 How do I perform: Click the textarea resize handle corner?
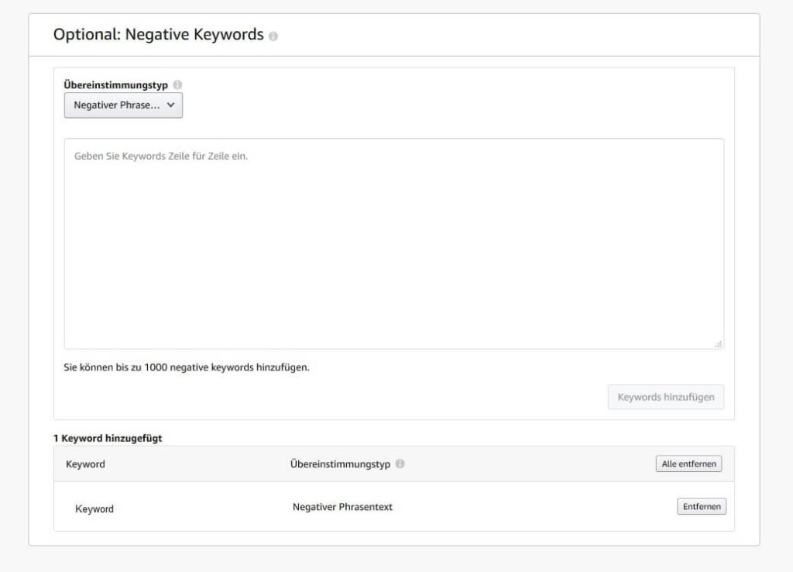coord(719,344)
